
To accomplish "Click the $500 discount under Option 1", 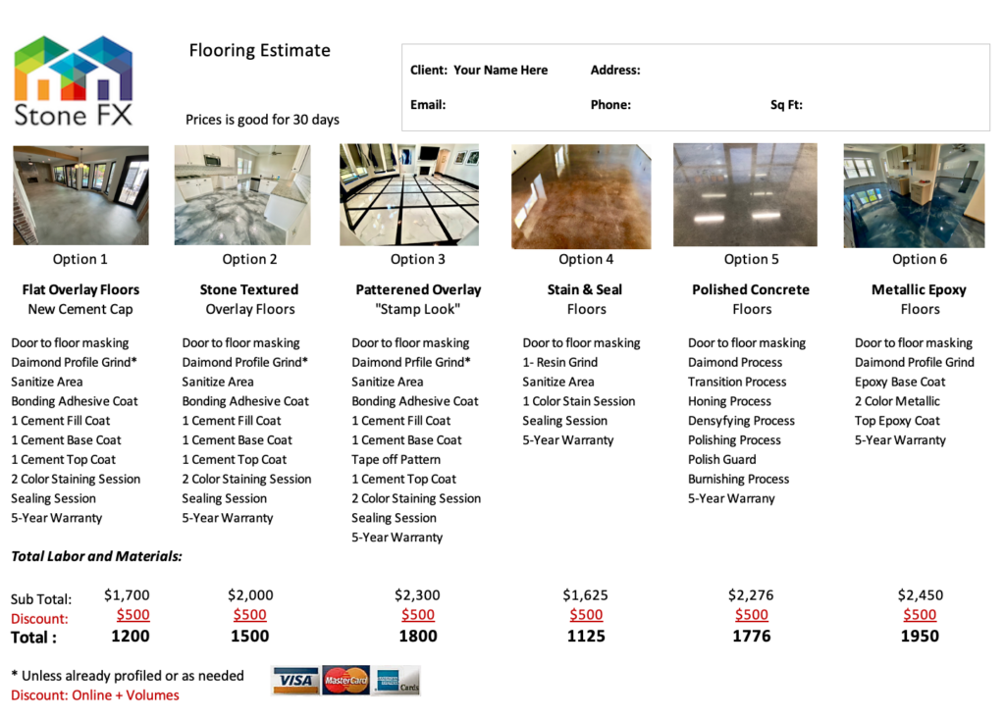I will 133,615.
